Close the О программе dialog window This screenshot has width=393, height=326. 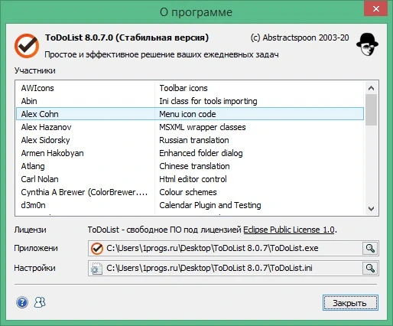376,9
